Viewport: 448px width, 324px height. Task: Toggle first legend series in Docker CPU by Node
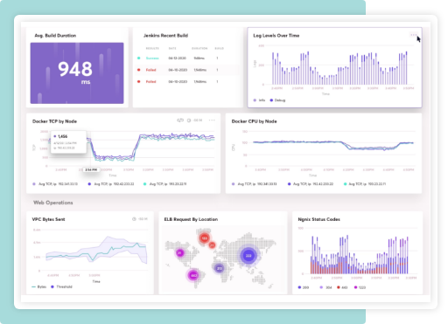pyautogui.click(x=254, y=184)
